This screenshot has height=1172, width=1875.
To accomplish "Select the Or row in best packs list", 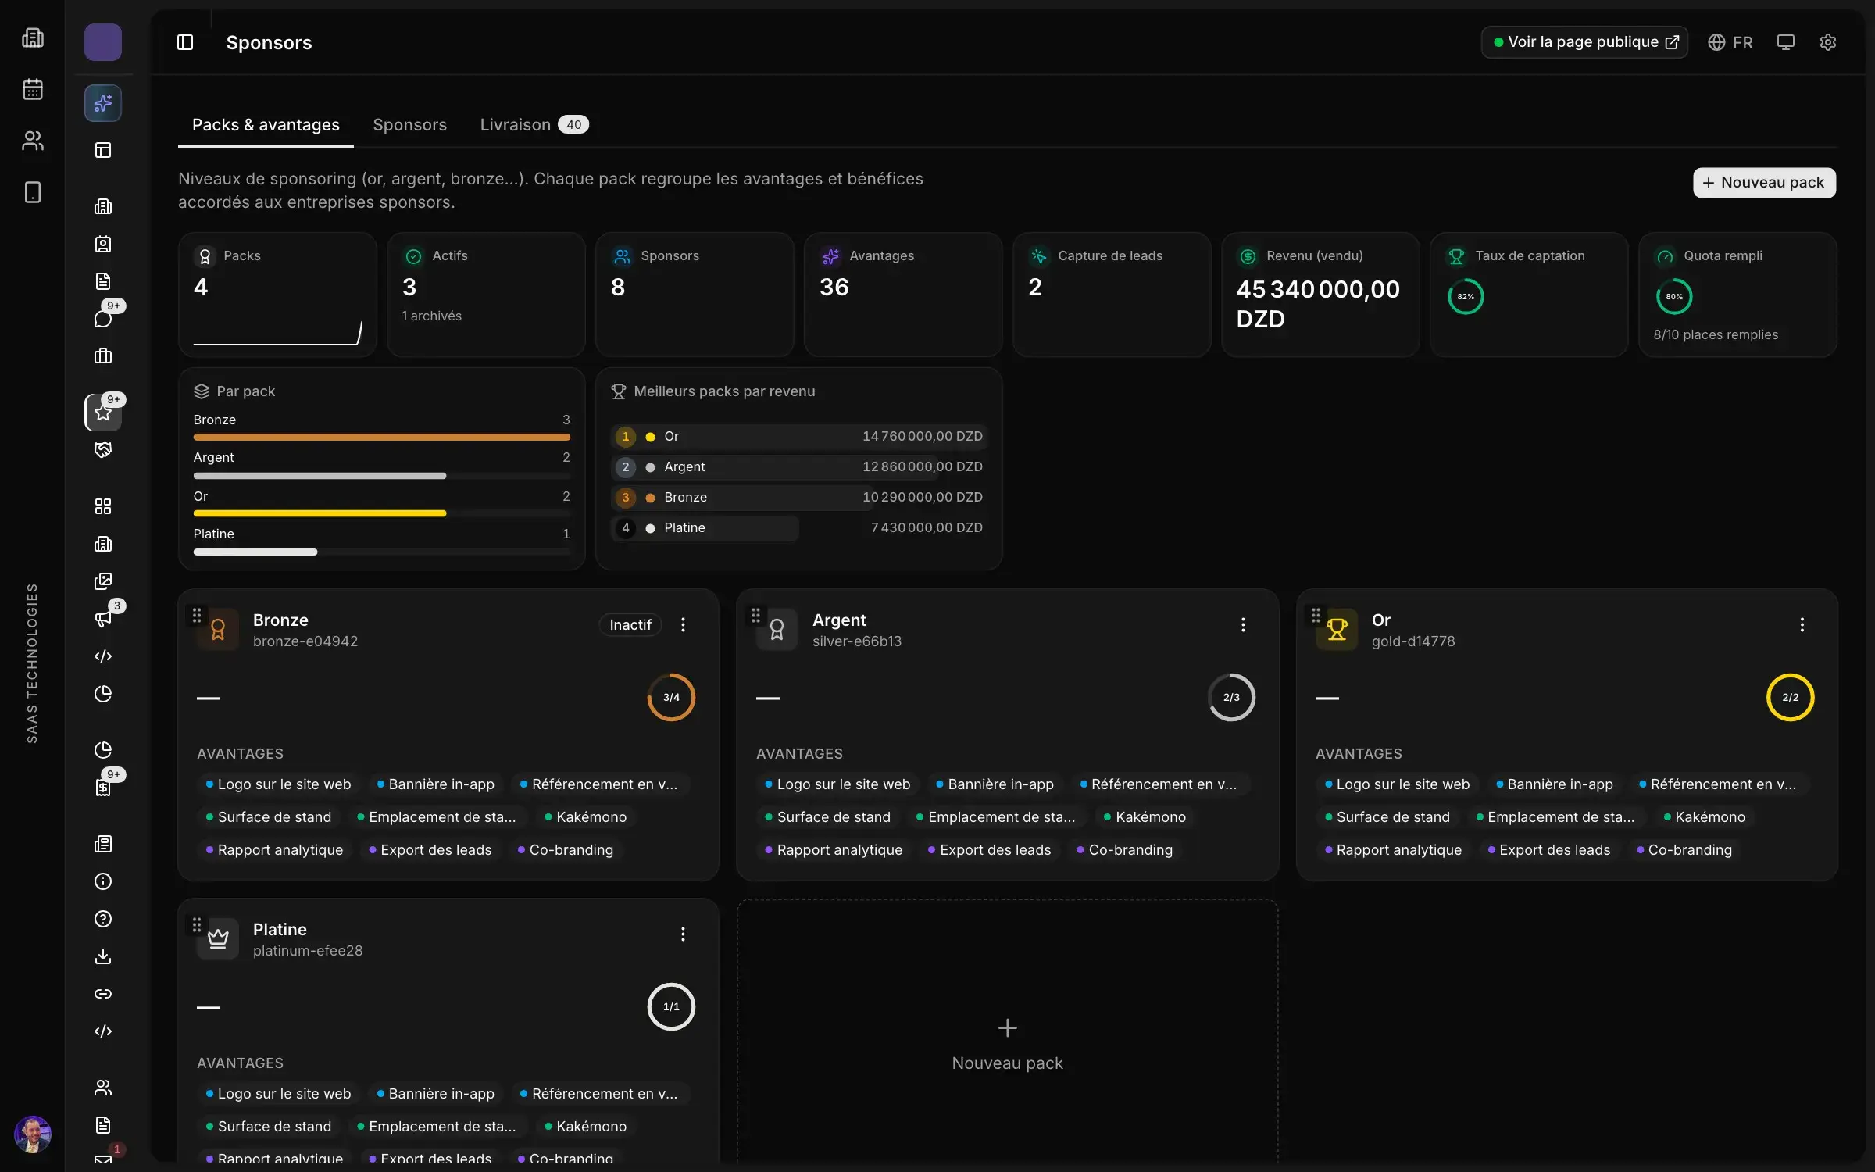I will pyautogui.click(x=798, y=436).
